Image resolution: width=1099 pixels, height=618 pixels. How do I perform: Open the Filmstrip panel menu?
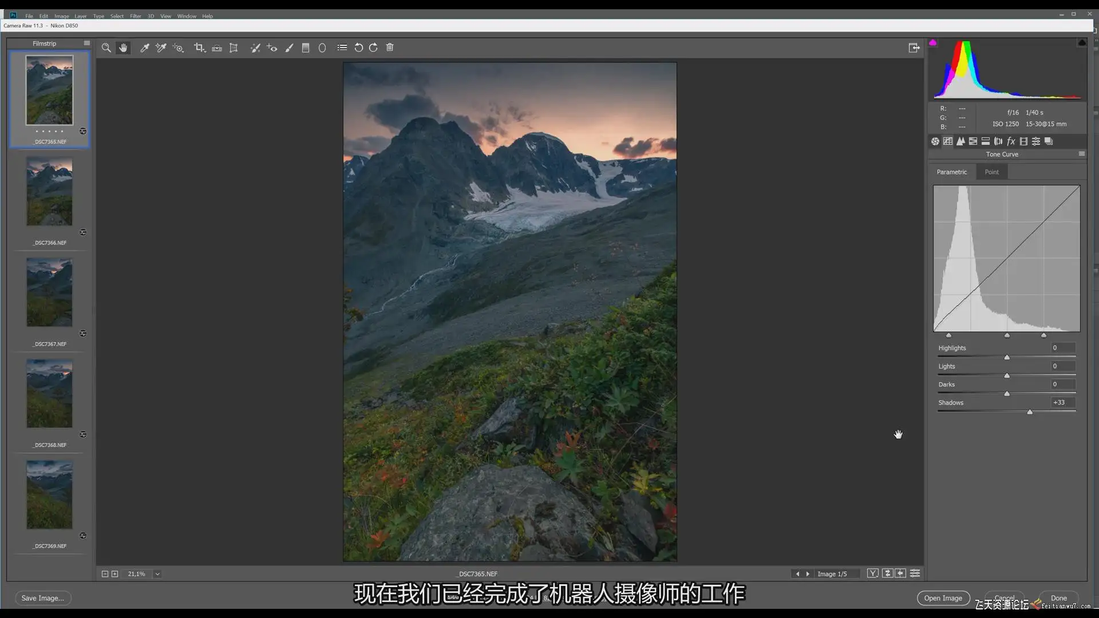point(86,43)
